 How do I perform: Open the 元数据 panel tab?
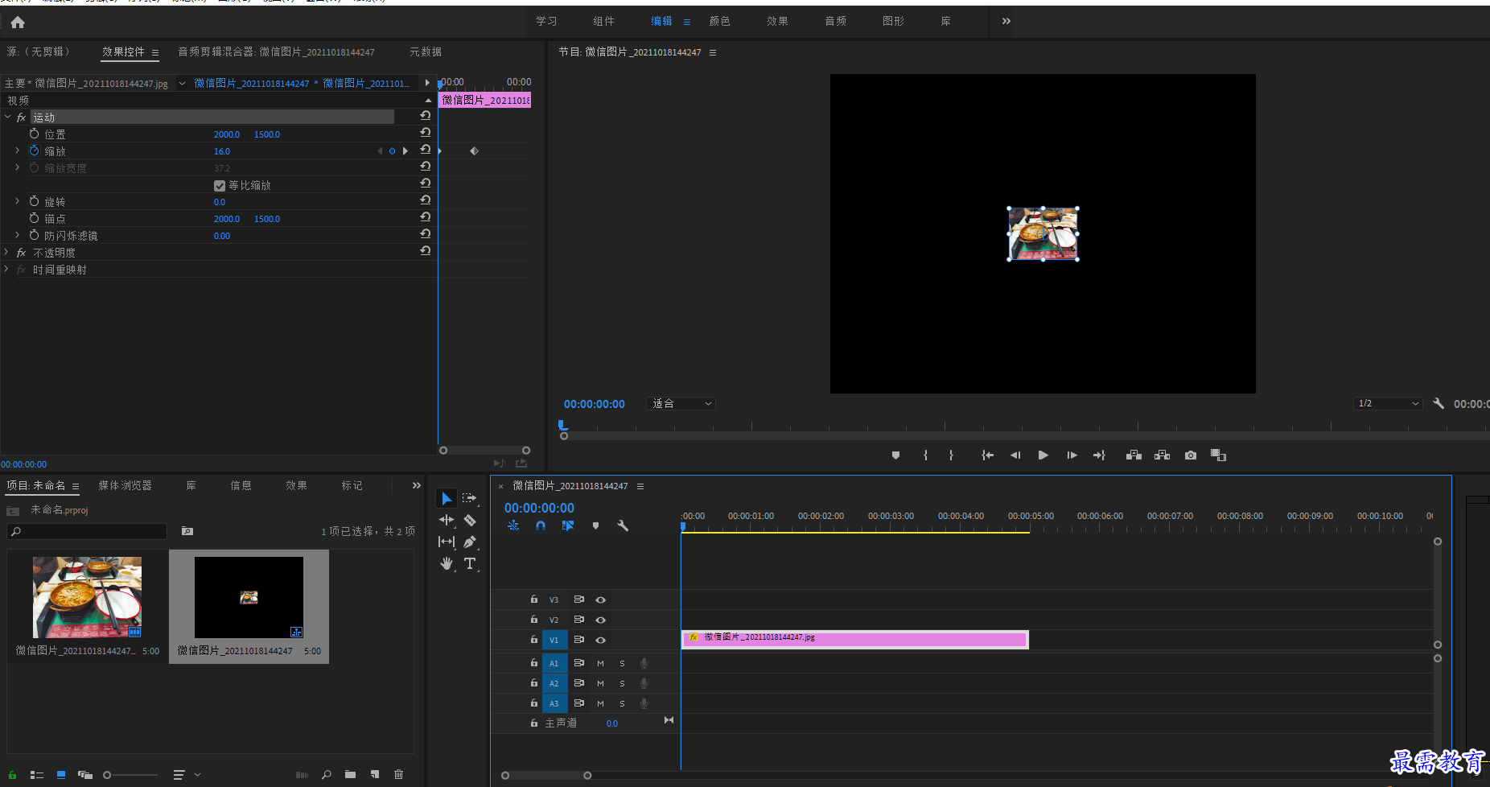coord(426,52)
